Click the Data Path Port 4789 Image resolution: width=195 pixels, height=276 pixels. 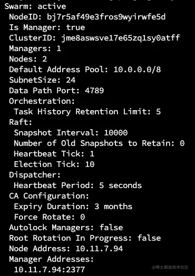tap(94, 91)
